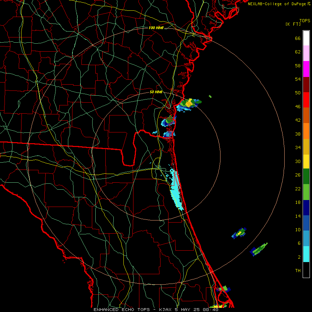Click the TH legend label
Image resolution: width=312 pixels, height=312 pixels.
[x=298, y=271]
